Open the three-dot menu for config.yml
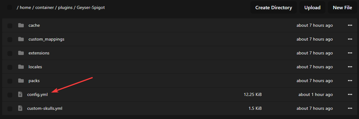 click(x=350, y=94)
